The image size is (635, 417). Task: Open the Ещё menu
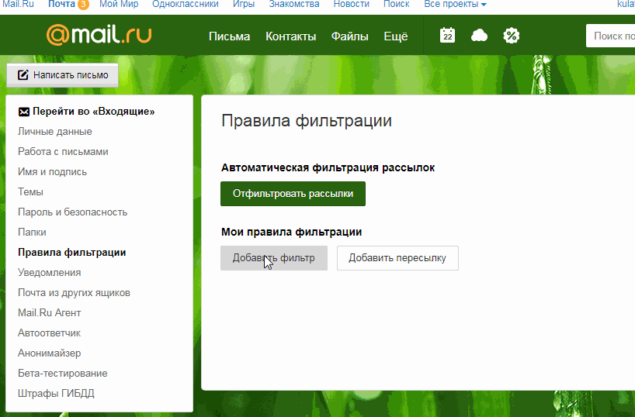click(x=395, y=36)
